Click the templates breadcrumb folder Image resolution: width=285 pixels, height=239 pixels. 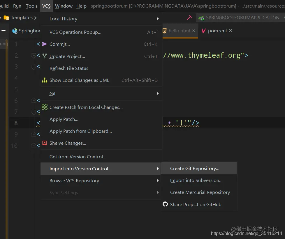click(x=22, y=18)
